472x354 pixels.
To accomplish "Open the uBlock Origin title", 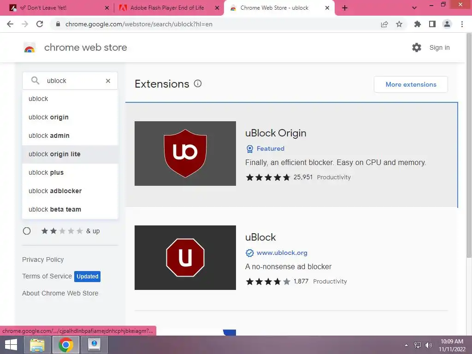I will coord(276,133).
